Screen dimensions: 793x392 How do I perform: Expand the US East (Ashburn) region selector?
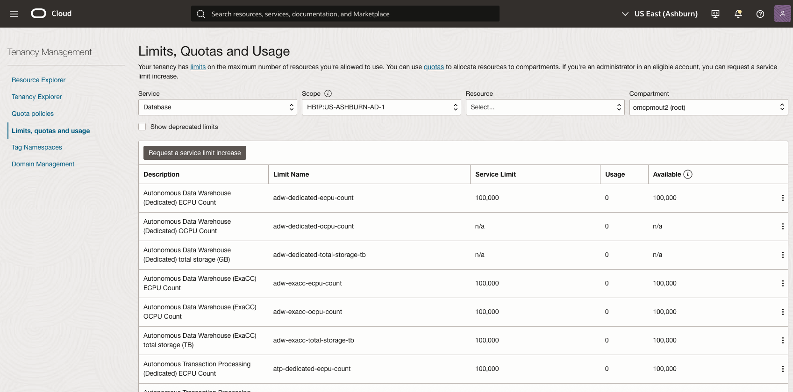pyautogui.click(x=659, y=14)
